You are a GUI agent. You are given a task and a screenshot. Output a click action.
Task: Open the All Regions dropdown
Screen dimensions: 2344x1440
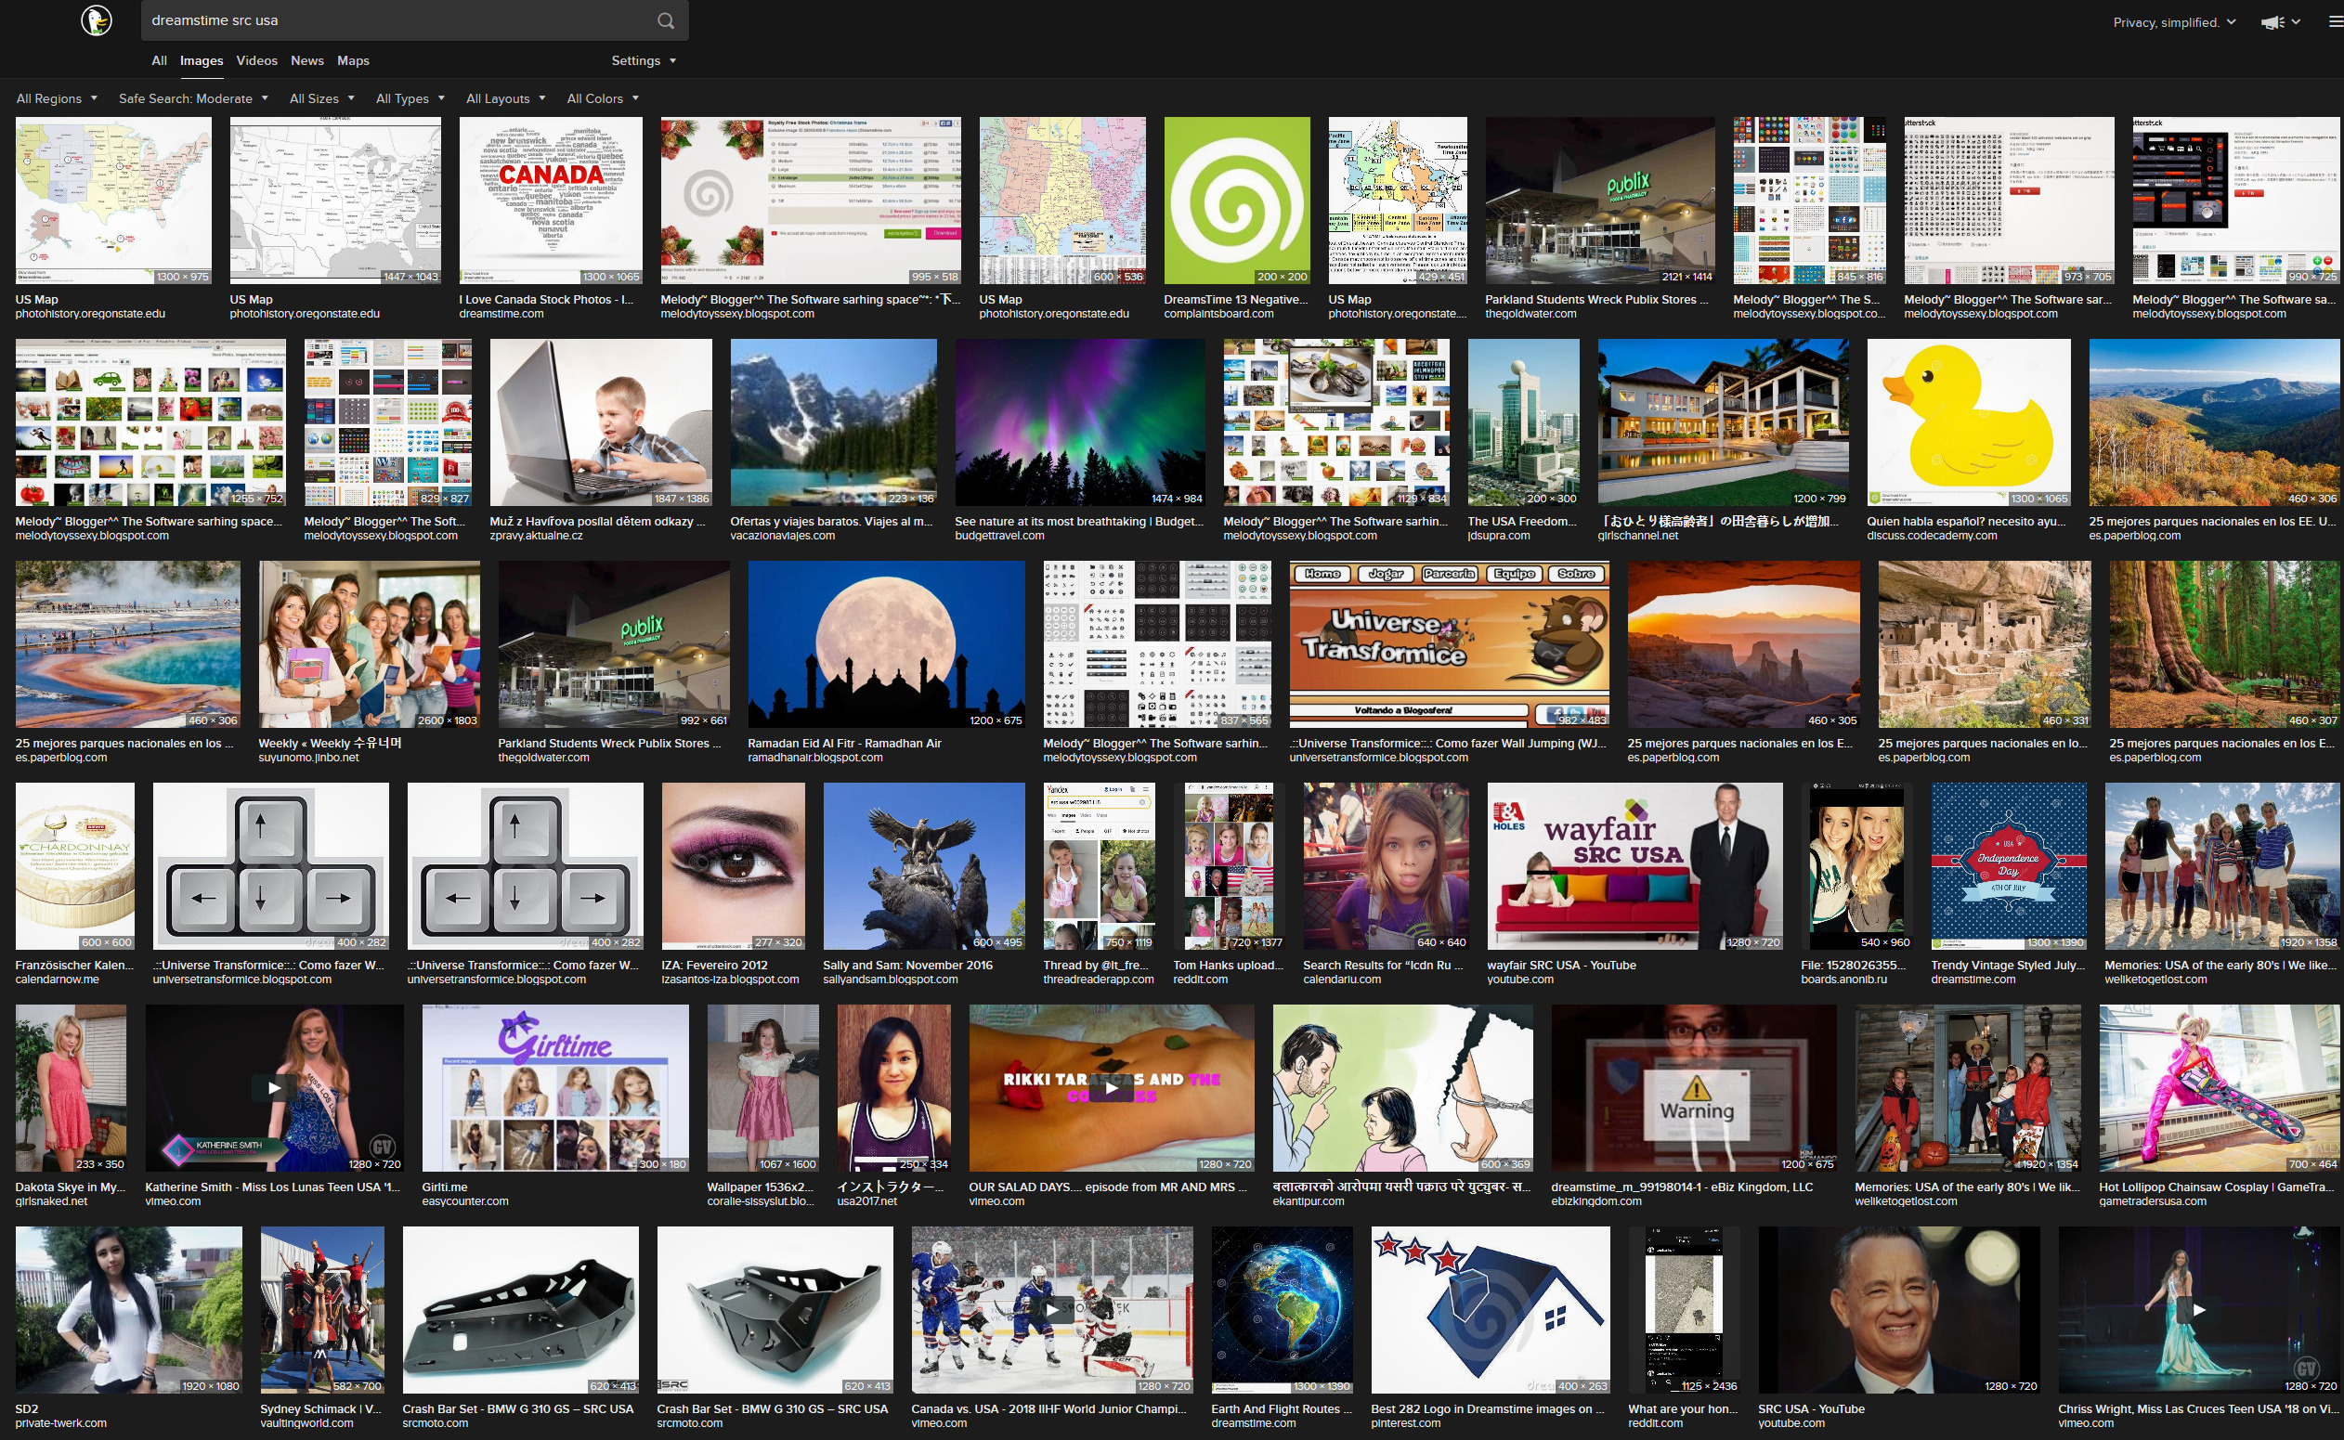coord(58,98)
